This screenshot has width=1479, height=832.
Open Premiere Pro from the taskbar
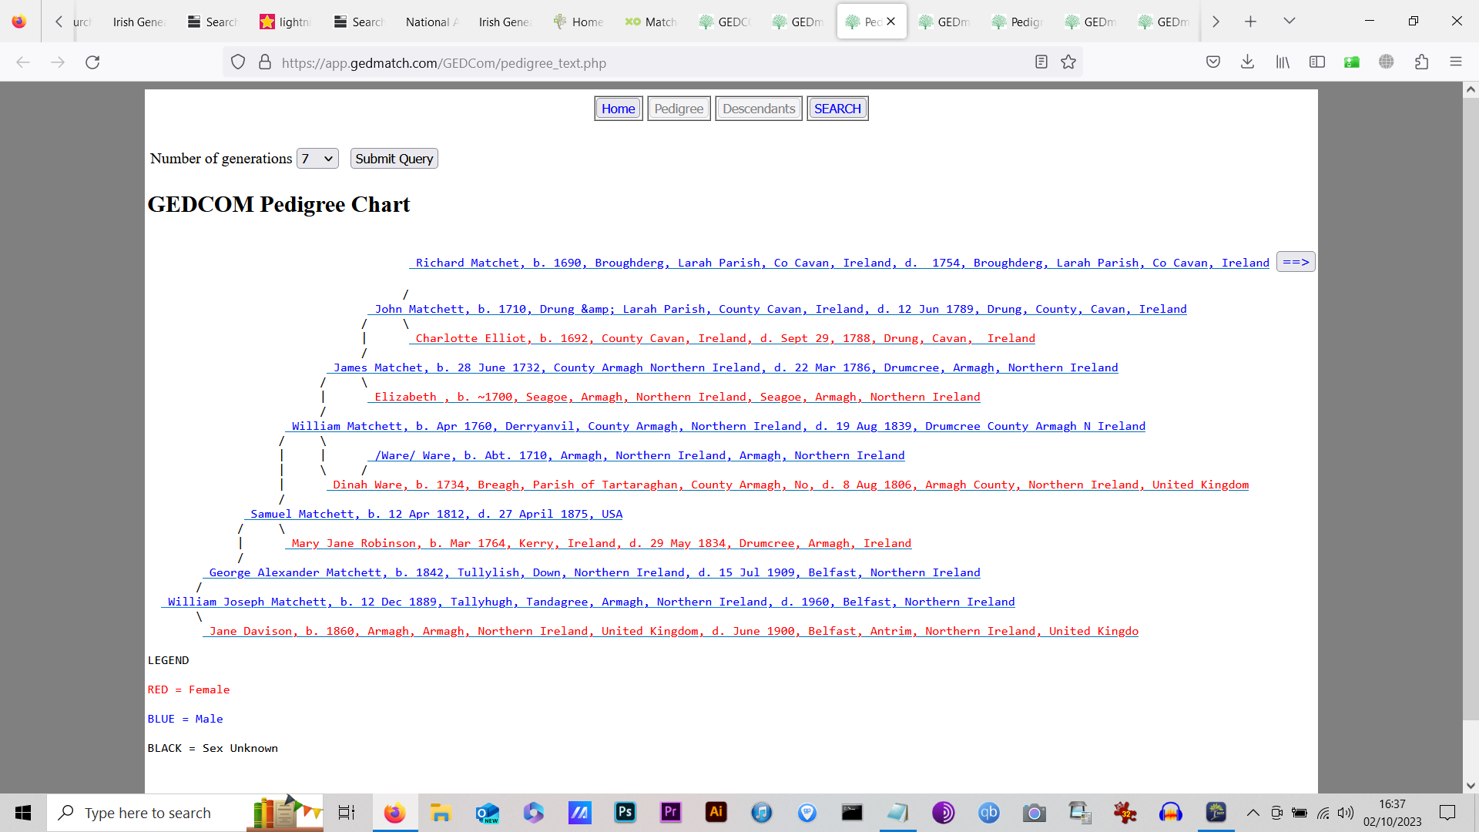(670, 812)
